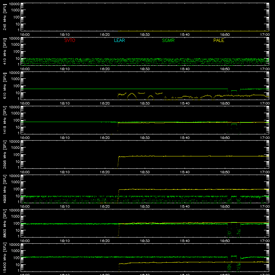Click 16:40 time tick under 610 MHz panel
Viewport: 275px width, 275px height.
[185, 103]
